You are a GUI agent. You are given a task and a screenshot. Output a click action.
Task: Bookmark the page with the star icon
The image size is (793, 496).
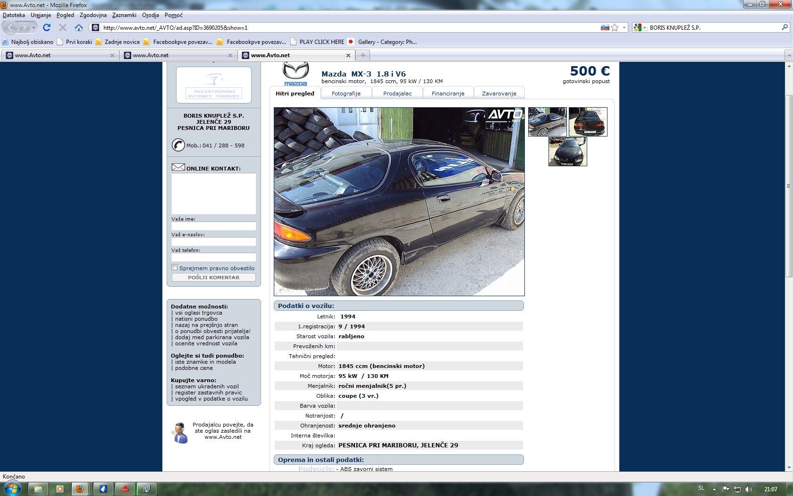[x=615, y=27]
